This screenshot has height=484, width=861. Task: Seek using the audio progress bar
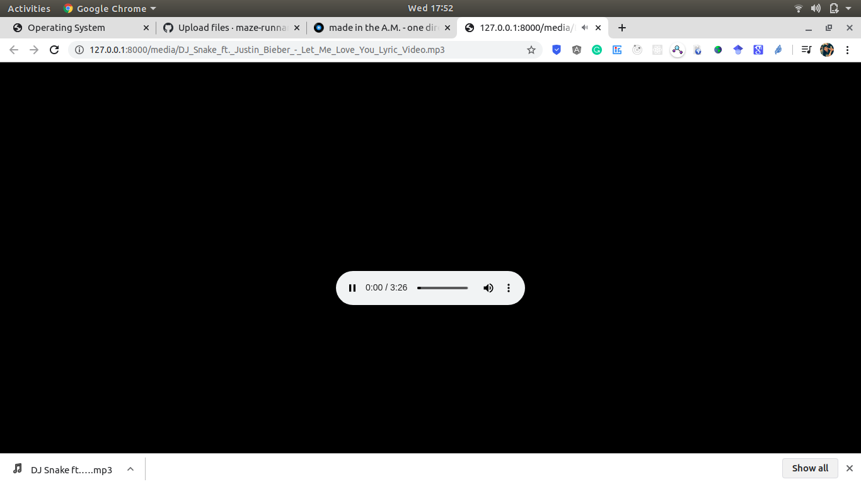(442, 288)
